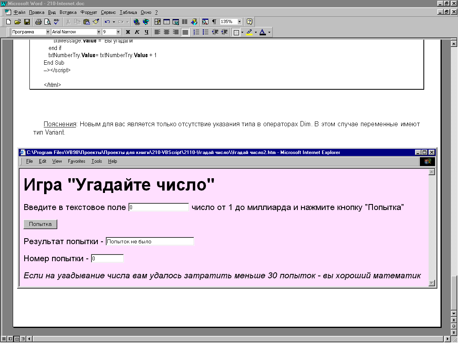Image resolution: width=458 pixels, height=343 pixels.
Task: Activate the Format Painter brush
Action: click(95, 21)
